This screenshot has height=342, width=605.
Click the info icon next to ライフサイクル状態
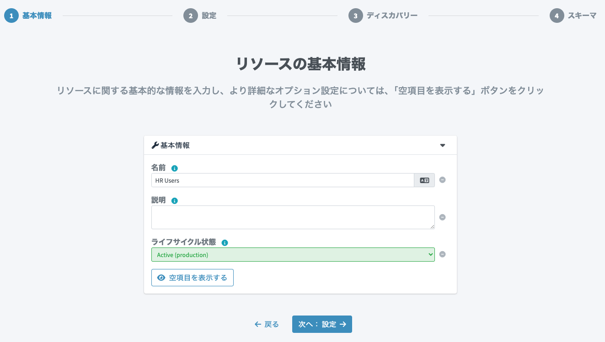(x=225, y=242)
